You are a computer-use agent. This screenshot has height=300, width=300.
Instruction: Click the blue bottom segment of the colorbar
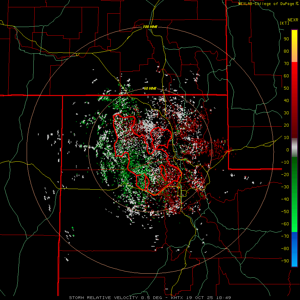click(x=294, y=249)
